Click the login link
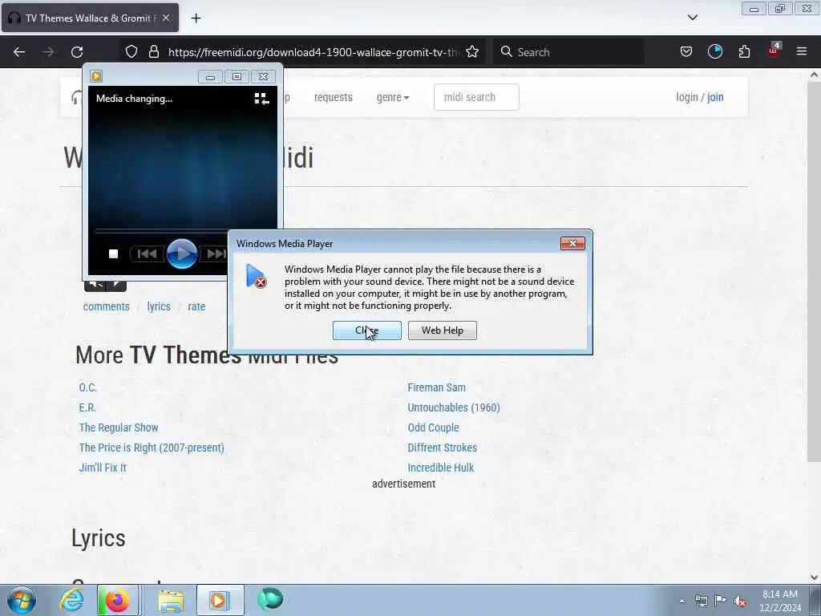 point(686,97)
